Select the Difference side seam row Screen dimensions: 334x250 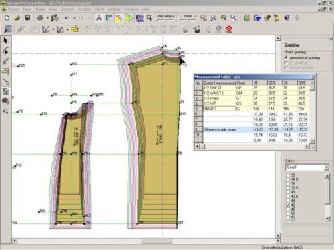pos(254,129)
